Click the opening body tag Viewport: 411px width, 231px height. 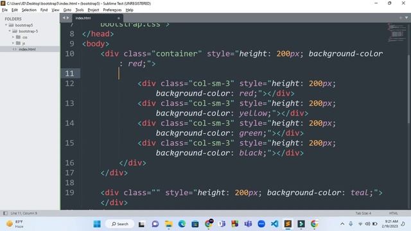coord(96,44)
